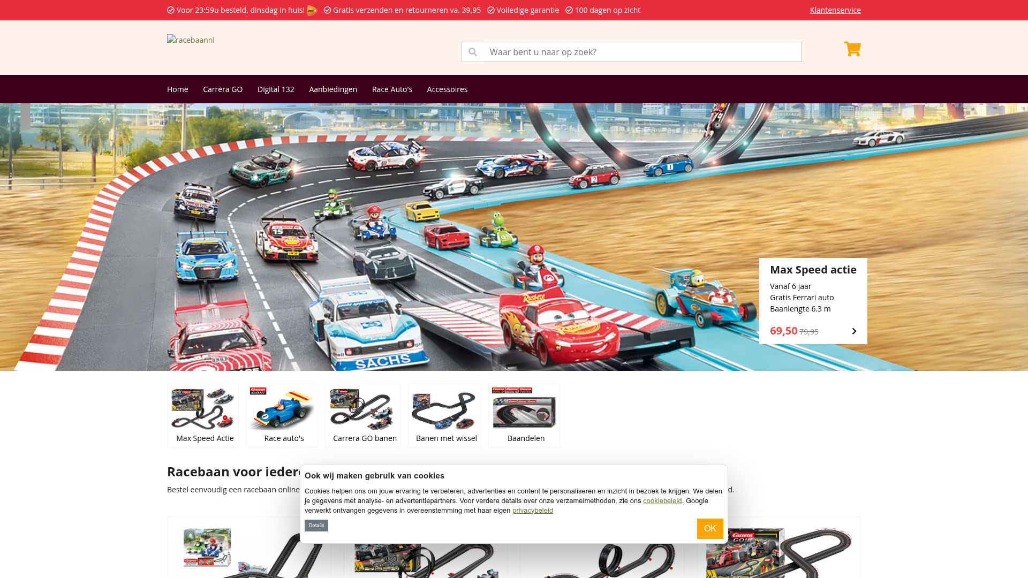
Task: Click 'Gratis verzenden en retourneren va. 39,95'
Action: point(407,10)
